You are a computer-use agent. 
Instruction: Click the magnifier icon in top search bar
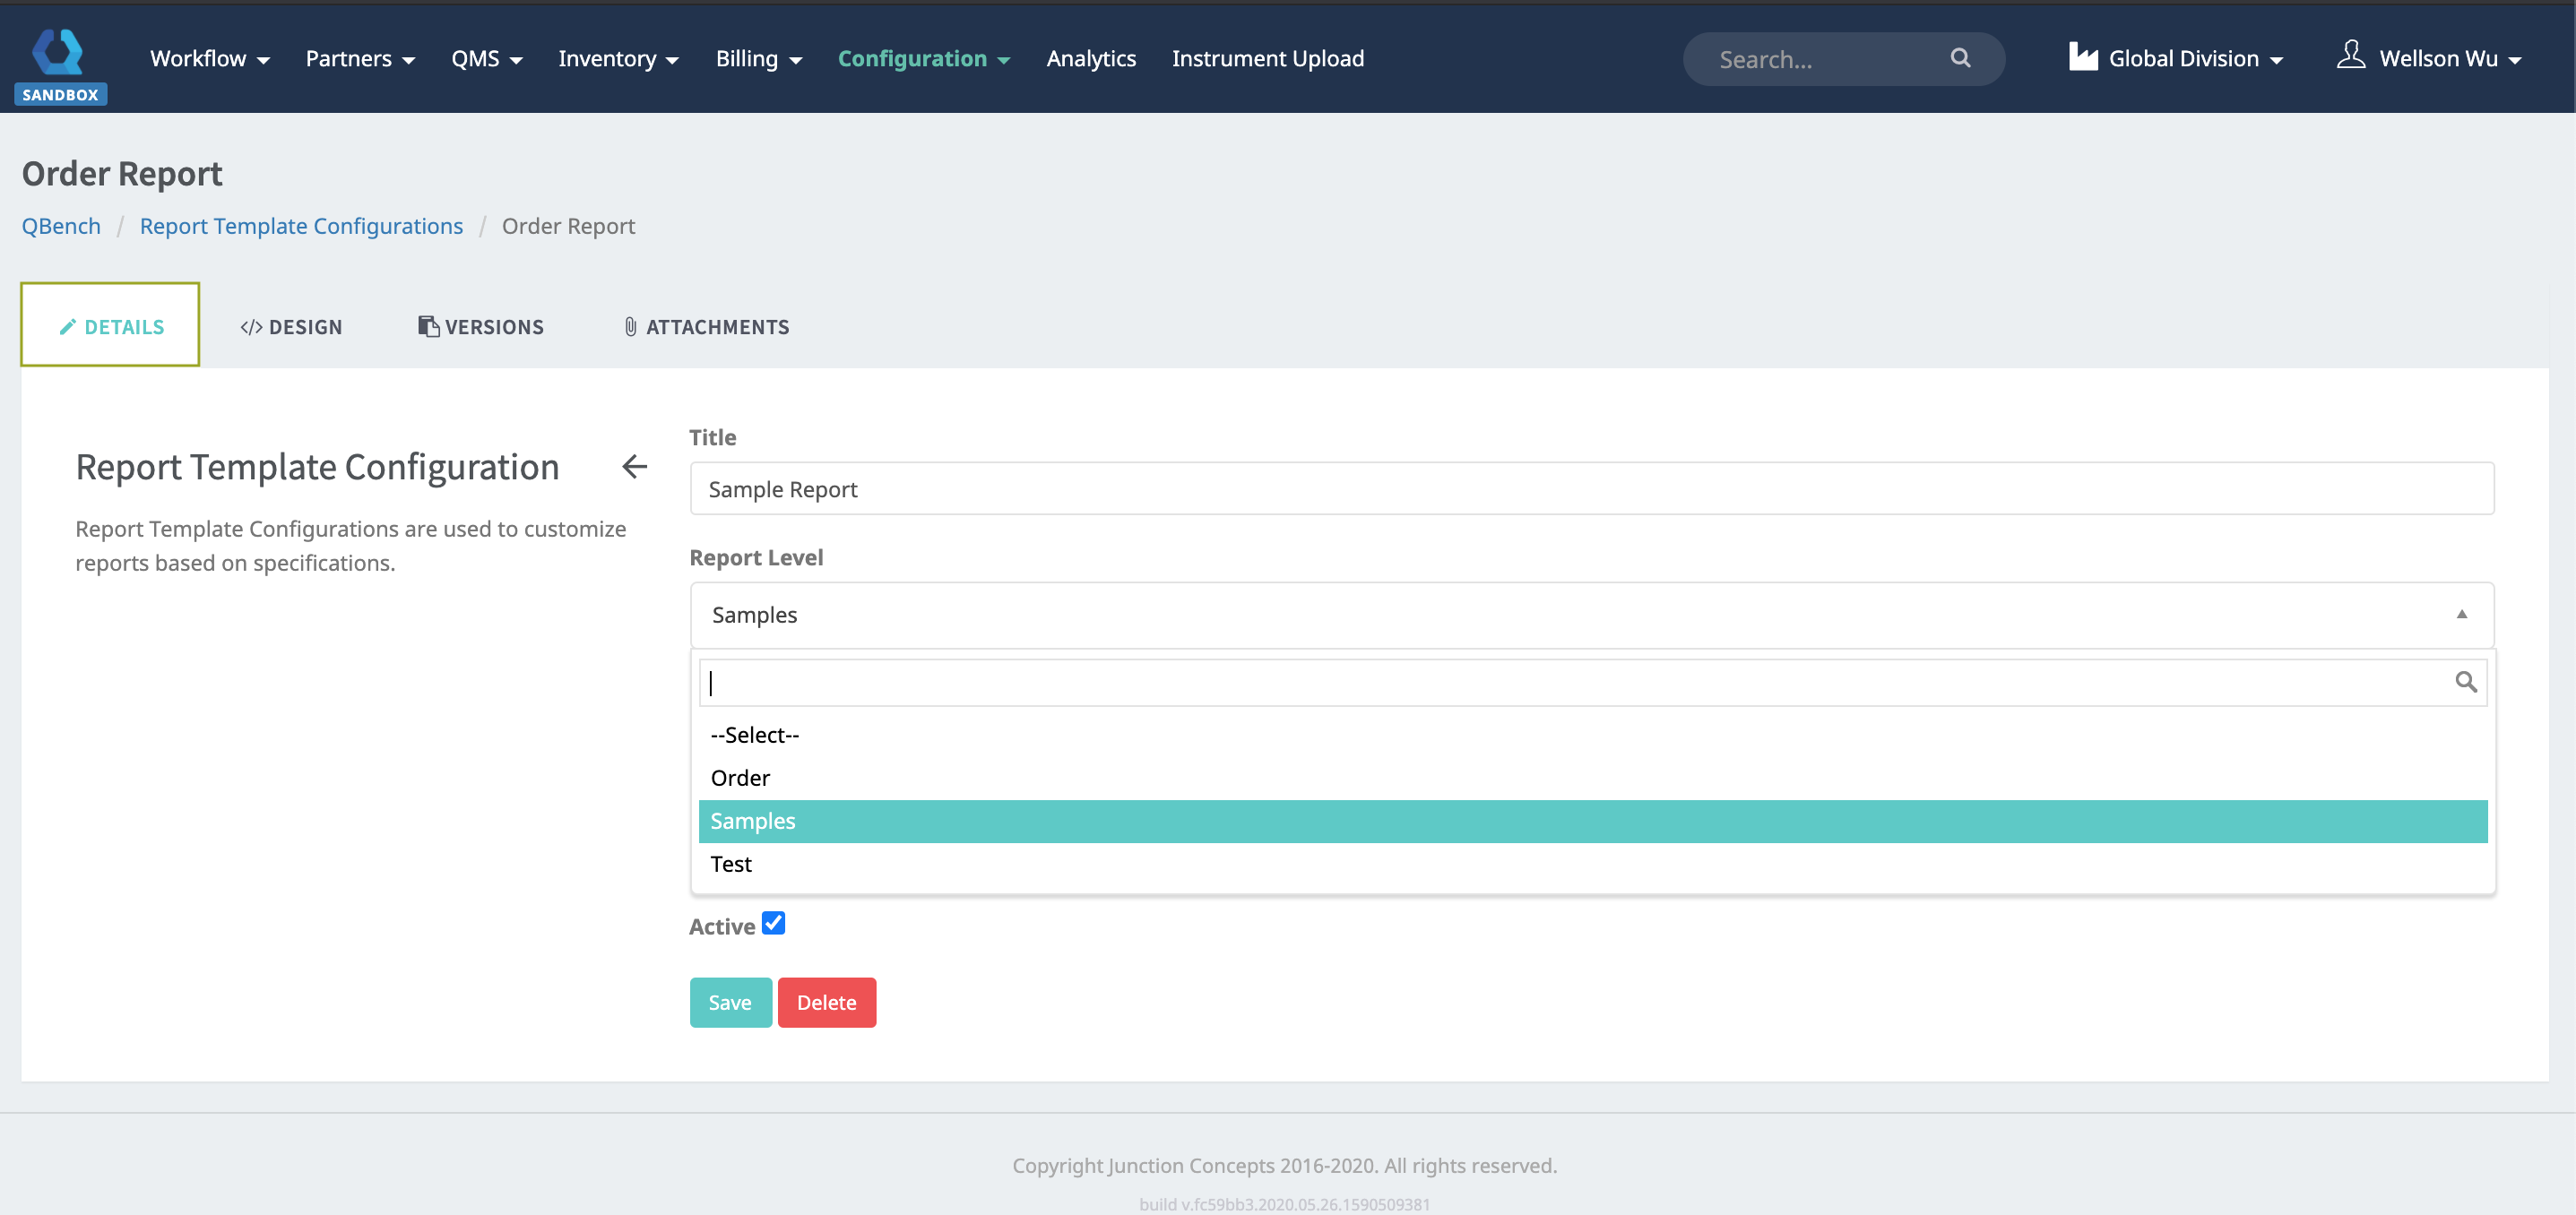tap(1960, 58)
